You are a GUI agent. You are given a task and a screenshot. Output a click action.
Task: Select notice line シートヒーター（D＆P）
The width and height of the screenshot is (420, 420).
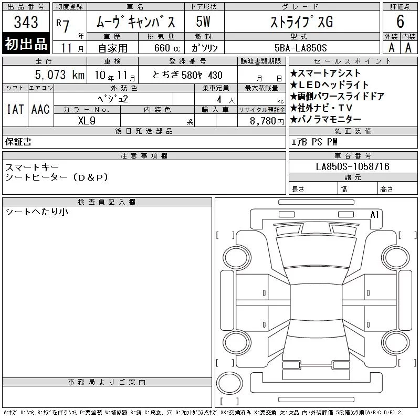[x=57, y=177]
